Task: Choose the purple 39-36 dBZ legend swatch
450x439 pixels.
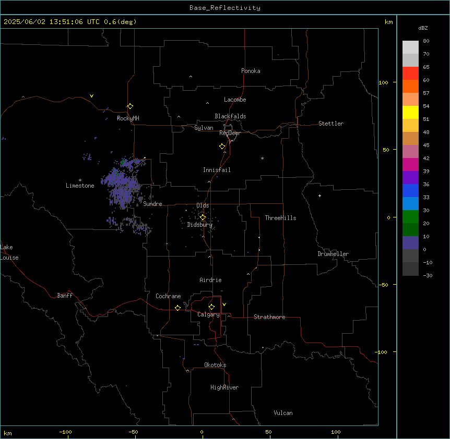Action: coord(410,177)
